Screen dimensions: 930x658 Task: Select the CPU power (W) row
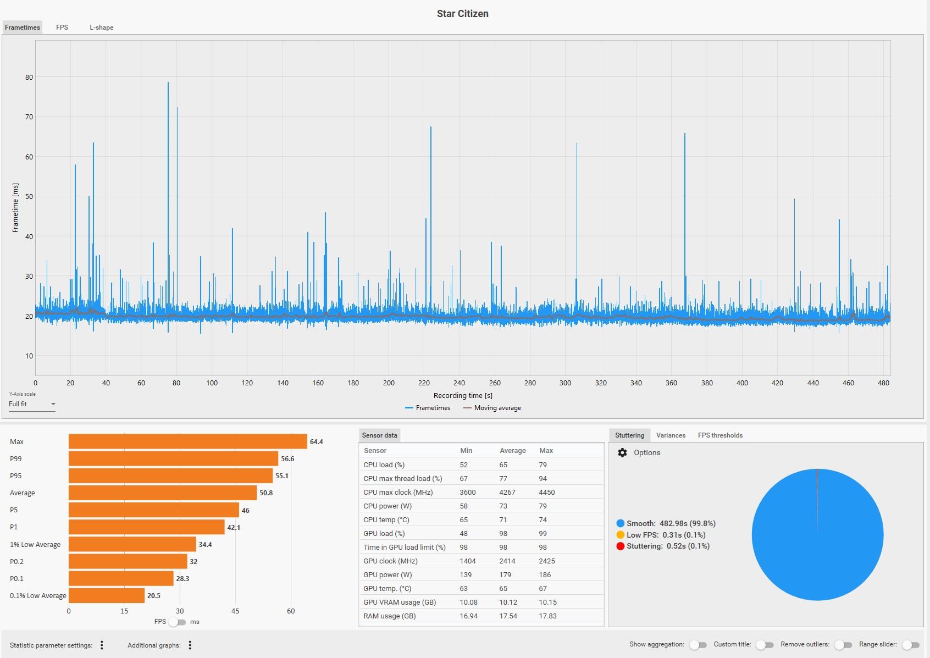click(x=481, y=506)
